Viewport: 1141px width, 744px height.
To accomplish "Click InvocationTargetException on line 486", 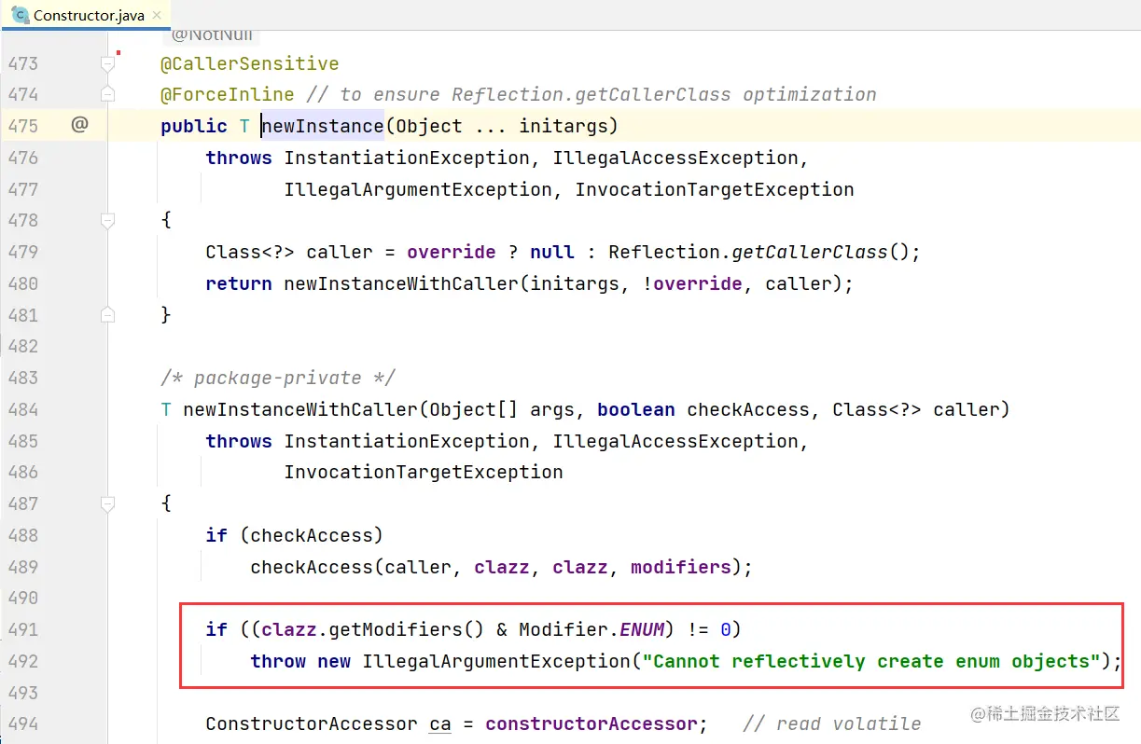I will [x=424, y=472].
